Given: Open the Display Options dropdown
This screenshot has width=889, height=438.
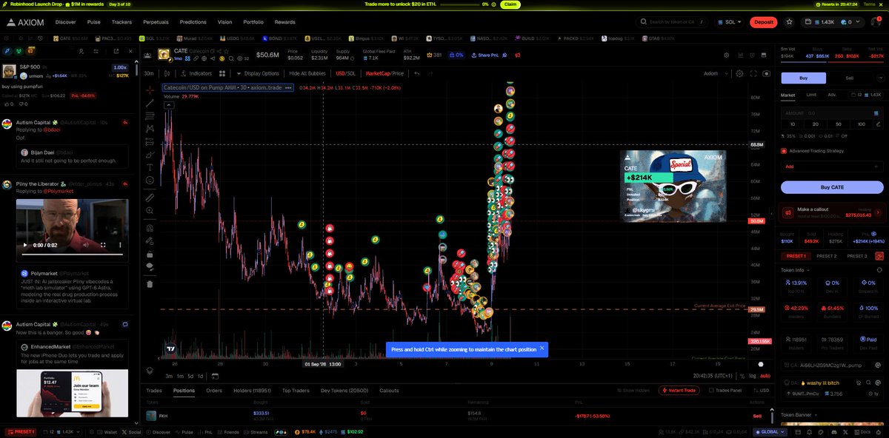Looking at the screenshot, I should tap(260, 73).
